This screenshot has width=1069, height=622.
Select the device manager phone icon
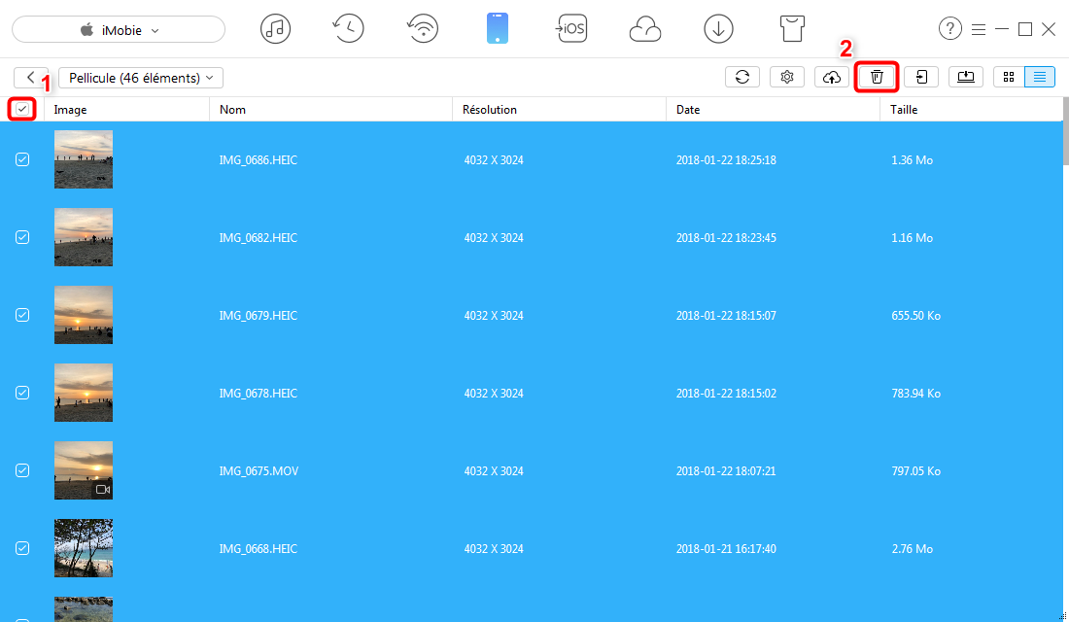tap(497, 29)
